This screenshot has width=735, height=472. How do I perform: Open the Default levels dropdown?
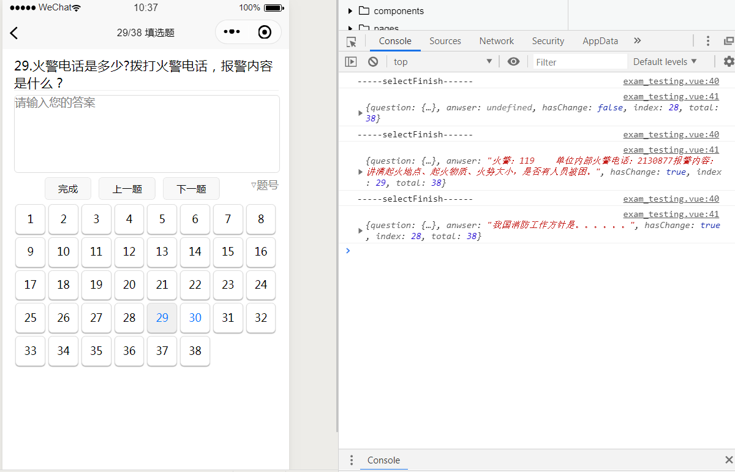click(x=665, y=62)
